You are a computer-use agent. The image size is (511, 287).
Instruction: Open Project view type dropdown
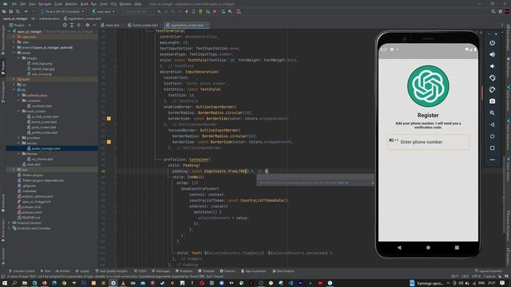(21, 25)
